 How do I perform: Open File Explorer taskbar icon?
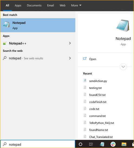[124, 144]
